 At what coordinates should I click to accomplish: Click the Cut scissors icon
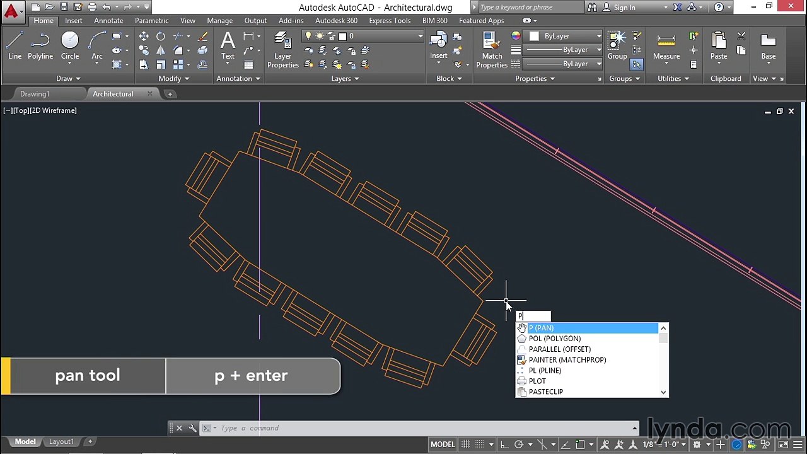(x=741, y=37)
